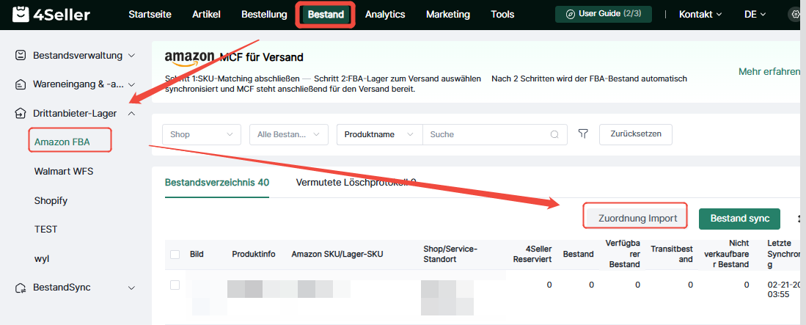Go to Startseite in top navigation
This screenshot has height=325, width=806.
tap(150, 15)
